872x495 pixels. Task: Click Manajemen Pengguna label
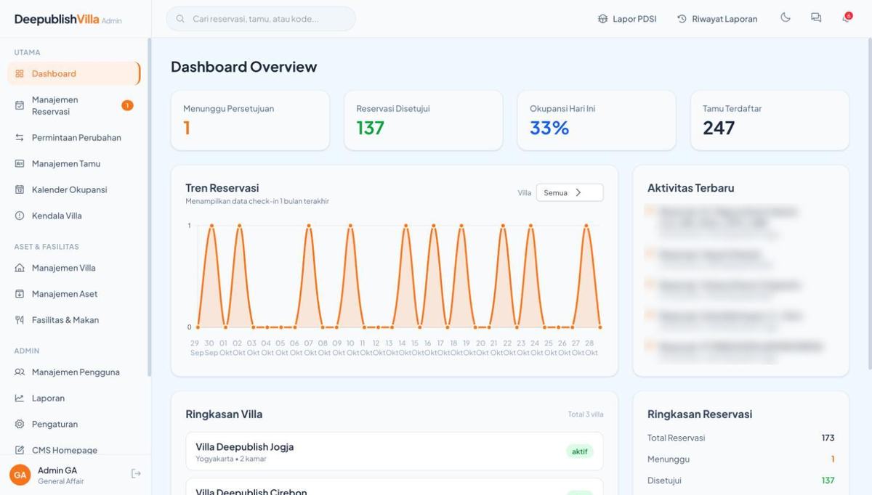pyautogui.click(x=76, y=372)
